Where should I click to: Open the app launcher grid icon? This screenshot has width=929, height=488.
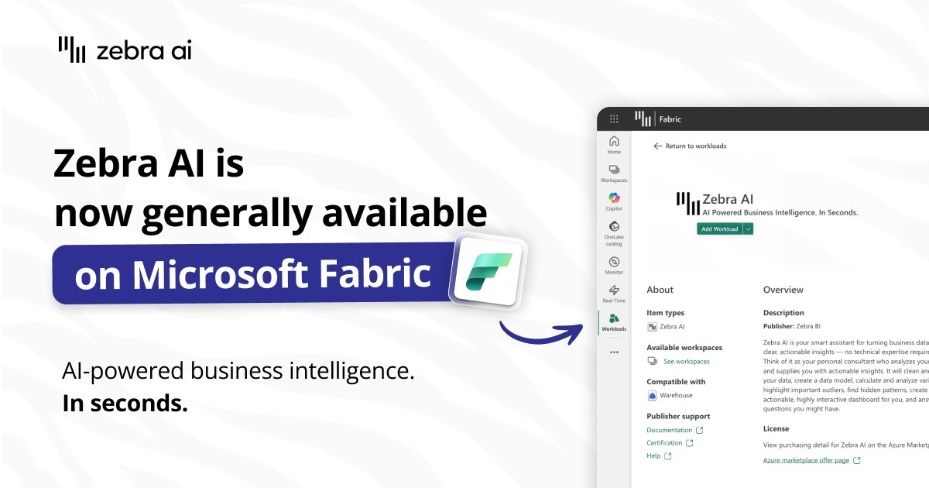[614, 119]
